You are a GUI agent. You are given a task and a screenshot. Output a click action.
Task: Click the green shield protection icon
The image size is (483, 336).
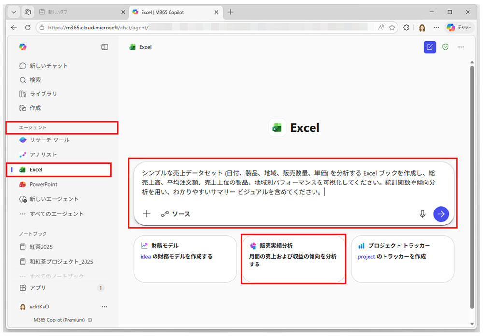(x=445, y=47)
